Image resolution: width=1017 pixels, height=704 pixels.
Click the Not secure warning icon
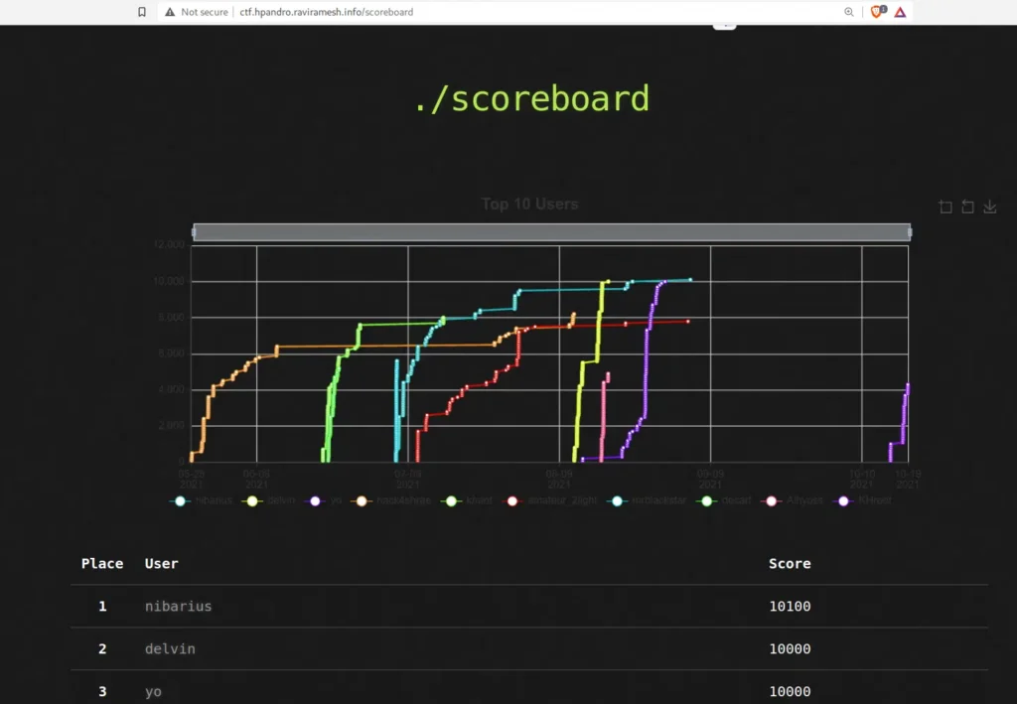click(x=170, y=12)
